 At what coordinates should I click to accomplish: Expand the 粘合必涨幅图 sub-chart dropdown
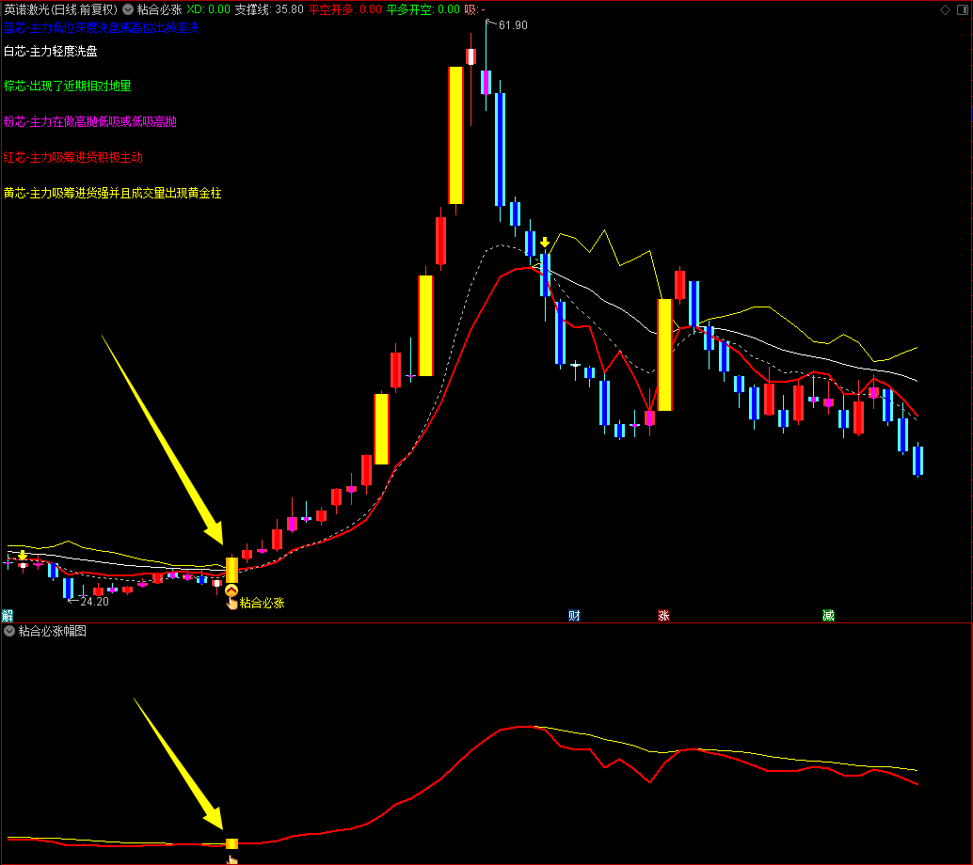coord(9,631)
